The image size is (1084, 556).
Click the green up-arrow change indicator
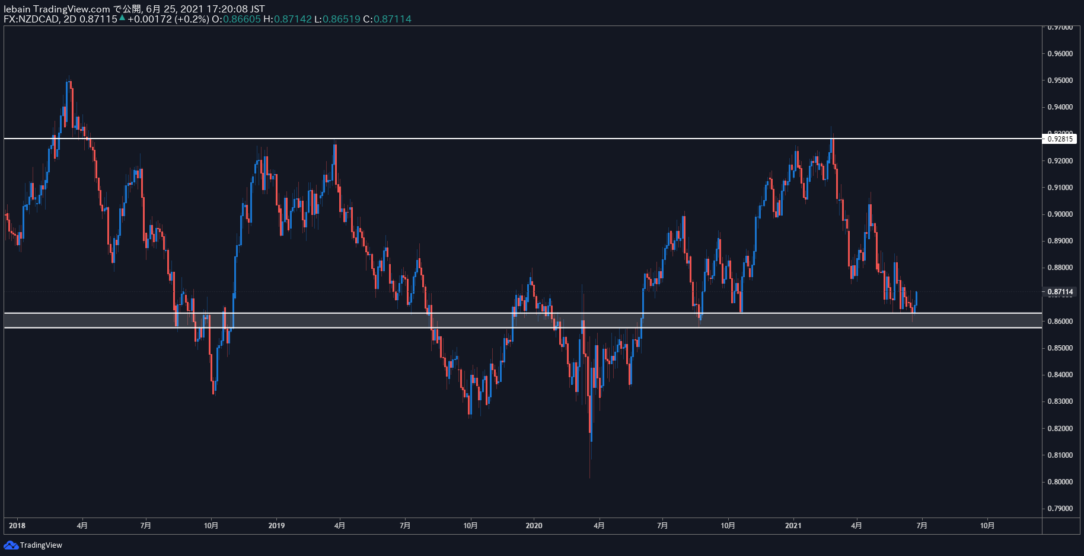click(x=122, y=18)
